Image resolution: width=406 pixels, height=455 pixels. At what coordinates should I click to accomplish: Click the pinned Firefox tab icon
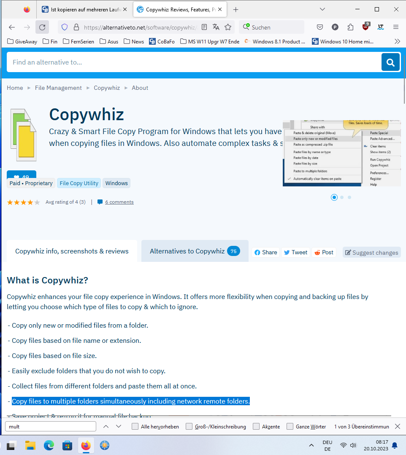point(27,10)
